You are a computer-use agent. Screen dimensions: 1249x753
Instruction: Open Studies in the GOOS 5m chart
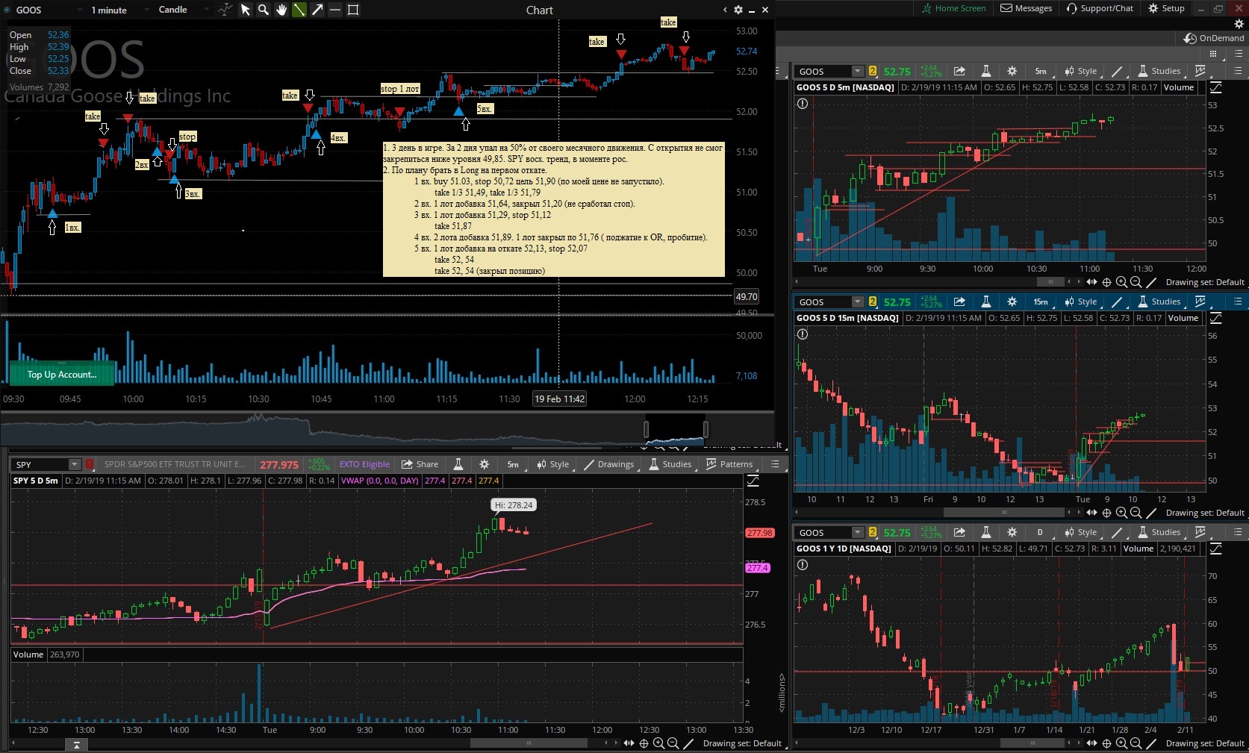tap(1159, 71)
